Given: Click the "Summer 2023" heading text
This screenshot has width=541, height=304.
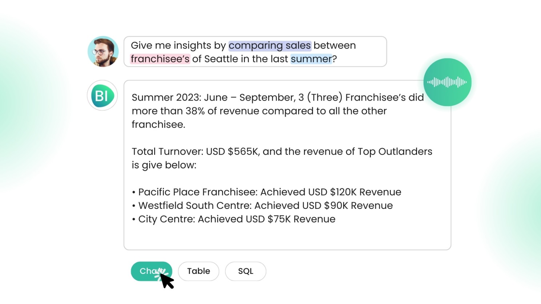Looking at the screenshot, I should (166, 97).
